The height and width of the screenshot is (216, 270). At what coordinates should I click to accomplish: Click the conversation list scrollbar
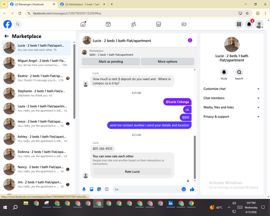(74, 81)
